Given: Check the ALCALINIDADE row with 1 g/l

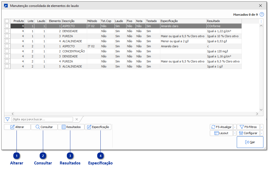Looking at the screenshot, I should pyautogui.click(x=7, y=66).
